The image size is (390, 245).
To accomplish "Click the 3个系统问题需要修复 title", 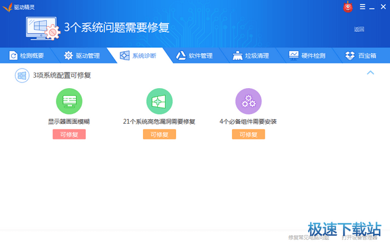I will click(x=116, y=27).
